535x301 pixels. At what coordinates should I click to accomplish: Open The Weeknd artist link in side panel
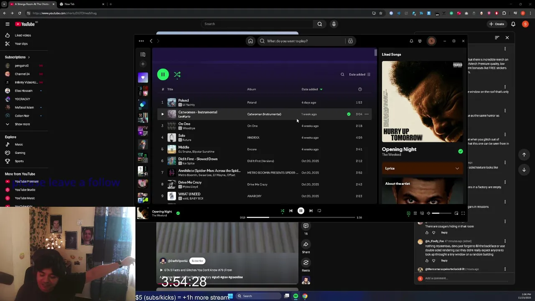pyautogui.click(x=391, y=155)
